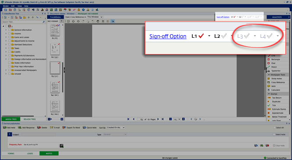Image resolution: width=292 pixels, height=160 pixels.
Task: Check the Credits folder checkbox
Action: (x=9, y=52)
